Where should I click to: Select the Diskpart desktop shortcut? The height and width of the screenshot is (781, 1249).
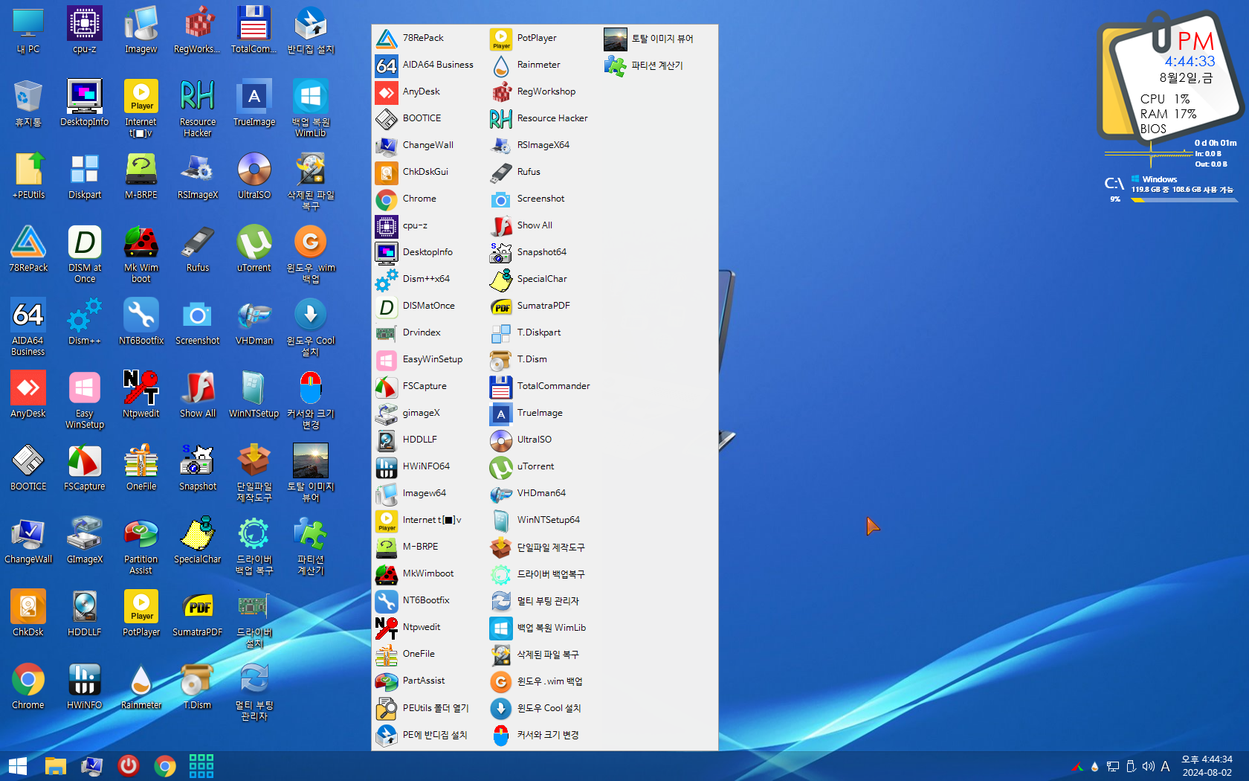pyautogui.click(x=85, y=176)
